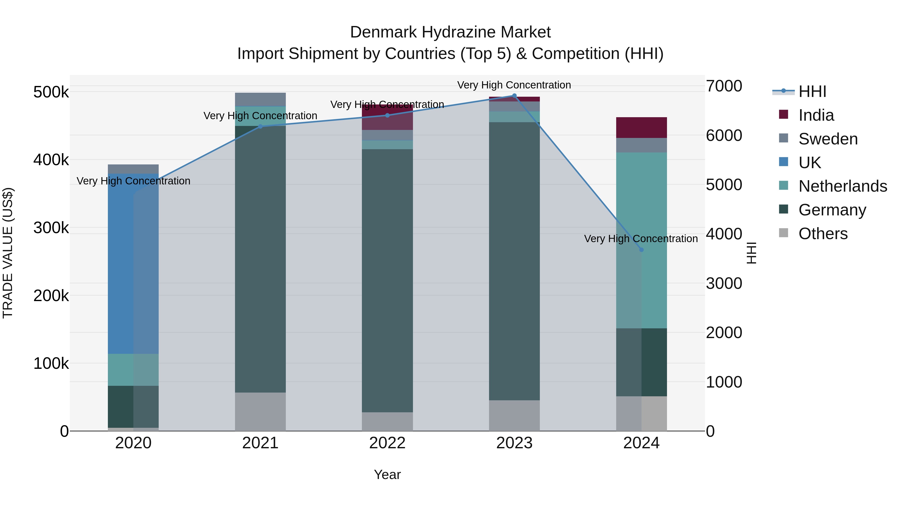Click the Others segment in 2021 bar
Viewport: 901px width, 506px height.
(260, 412)
